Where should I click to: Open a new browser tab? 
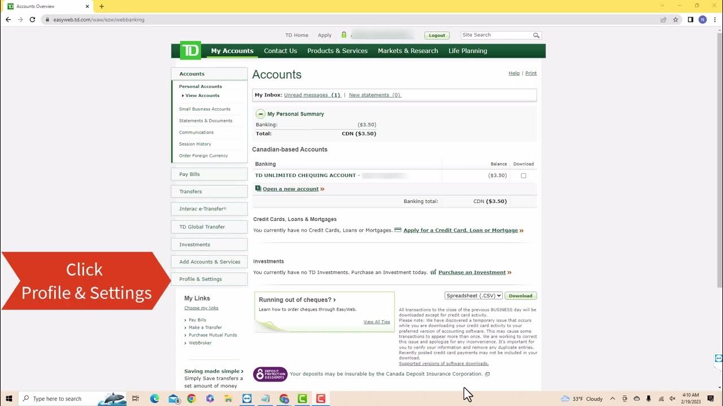point(102,6)
